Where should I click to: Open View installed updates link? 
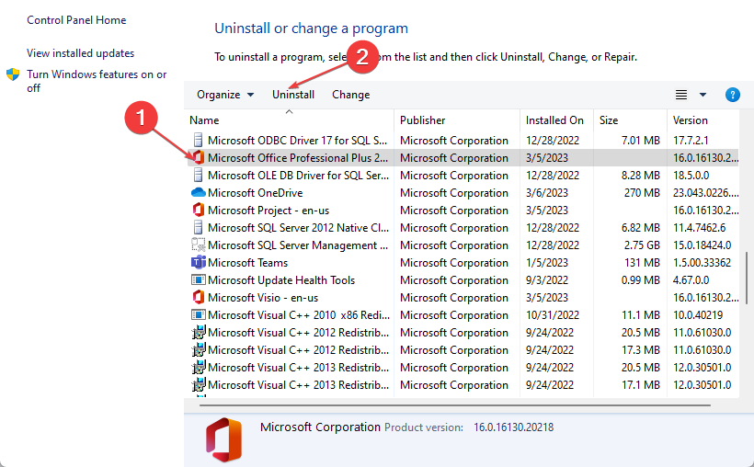click(x=80, y=53)
